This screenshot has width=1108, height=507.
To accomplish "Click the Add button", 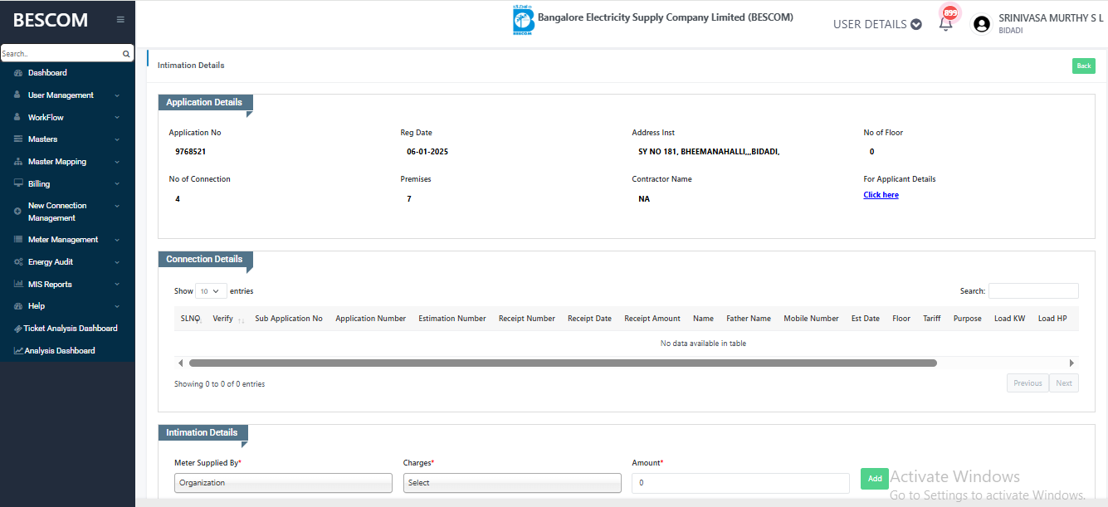I will [x=875, y=479].
